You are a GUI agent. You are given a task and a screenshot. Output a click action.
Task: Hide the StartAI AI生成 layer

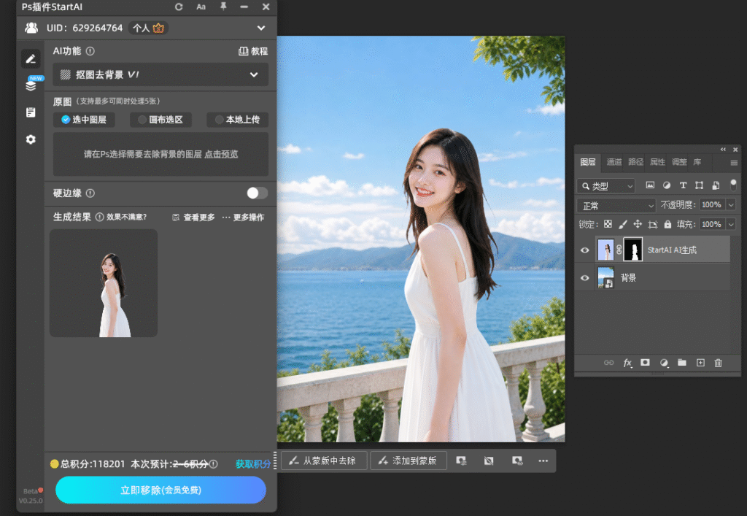pyautogui.click(x=584, y=250)
